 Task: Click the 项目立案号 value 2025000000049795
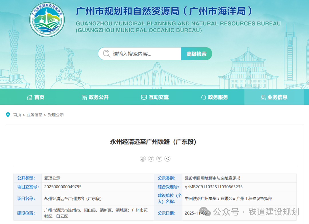tap(63, 187)
